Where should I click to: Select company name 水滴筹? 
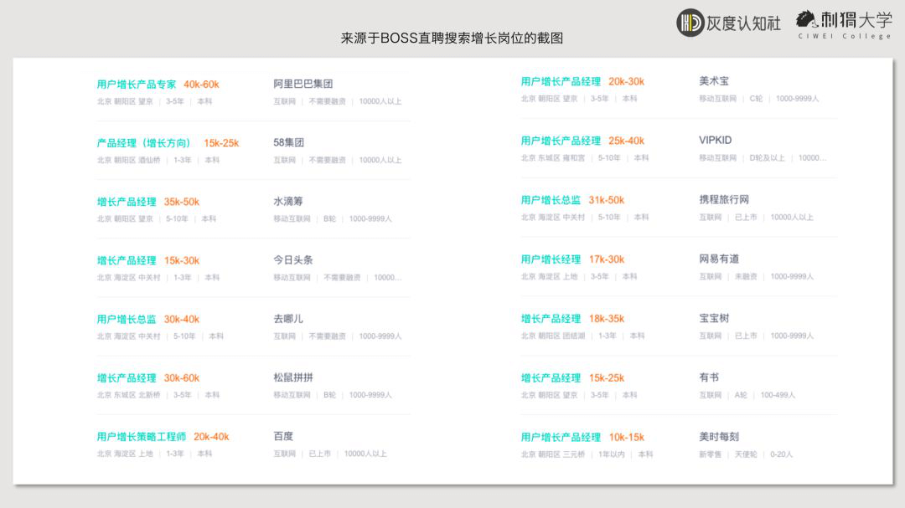click(x=288, y=201)
